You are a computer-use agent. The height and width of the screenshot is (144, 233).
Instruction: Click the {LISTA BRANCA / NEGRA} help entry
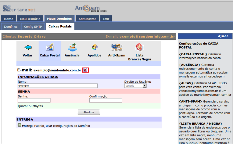(x=200, y=124)
